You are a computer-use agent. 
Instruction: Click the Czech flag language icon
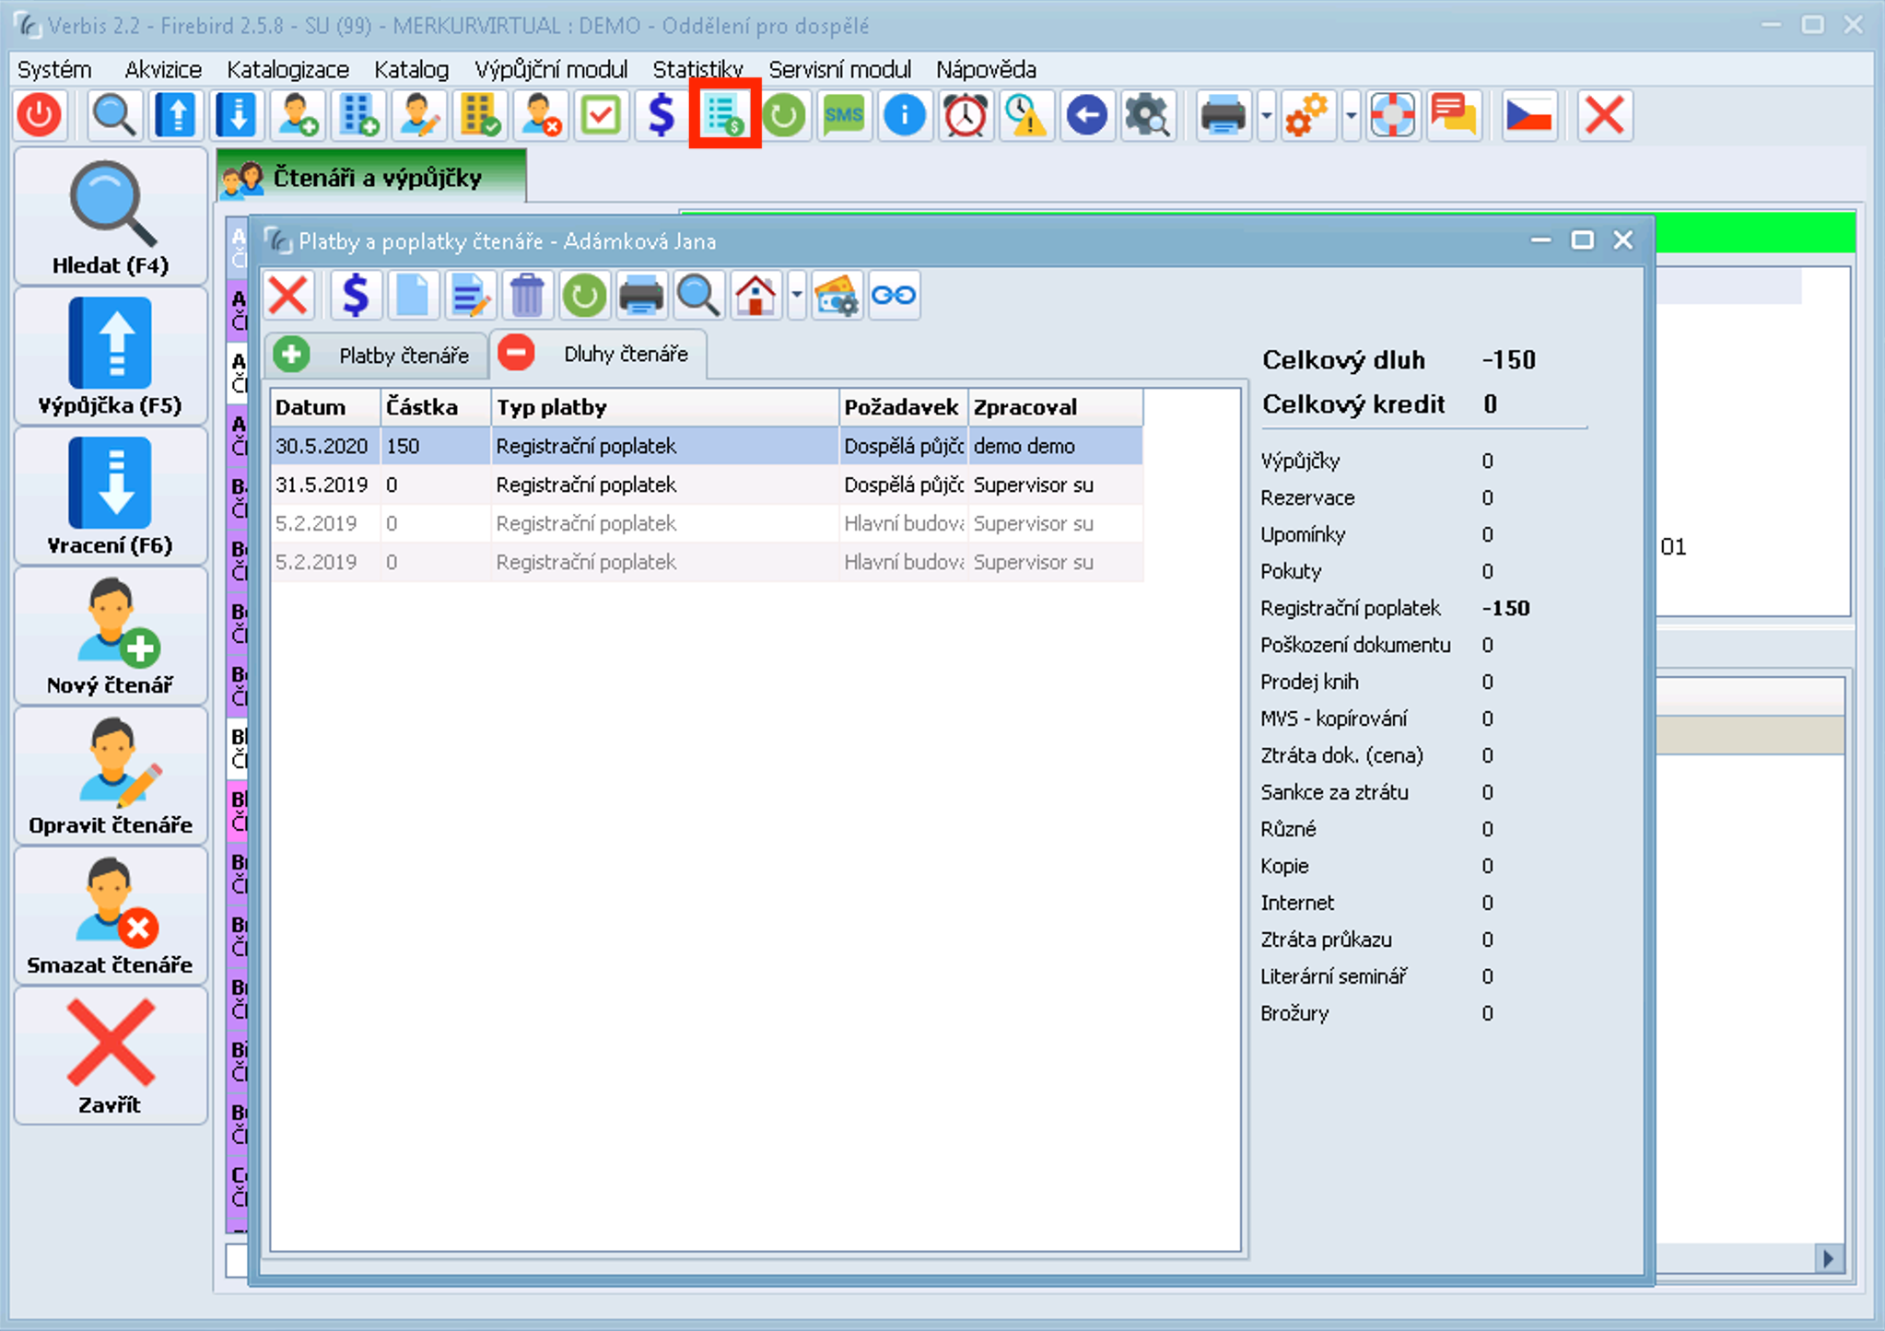[x=1529, y=116]
